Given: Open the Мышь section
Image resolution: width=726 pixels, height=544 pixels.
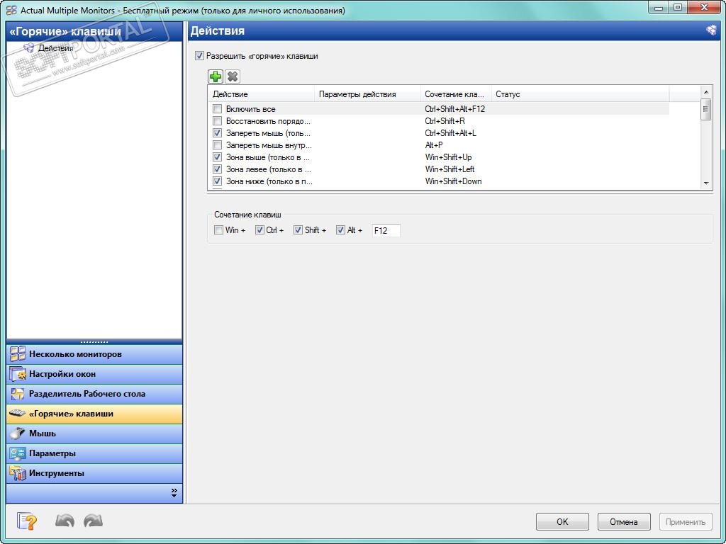Looking at the screenshot, I should coord(94,433).
